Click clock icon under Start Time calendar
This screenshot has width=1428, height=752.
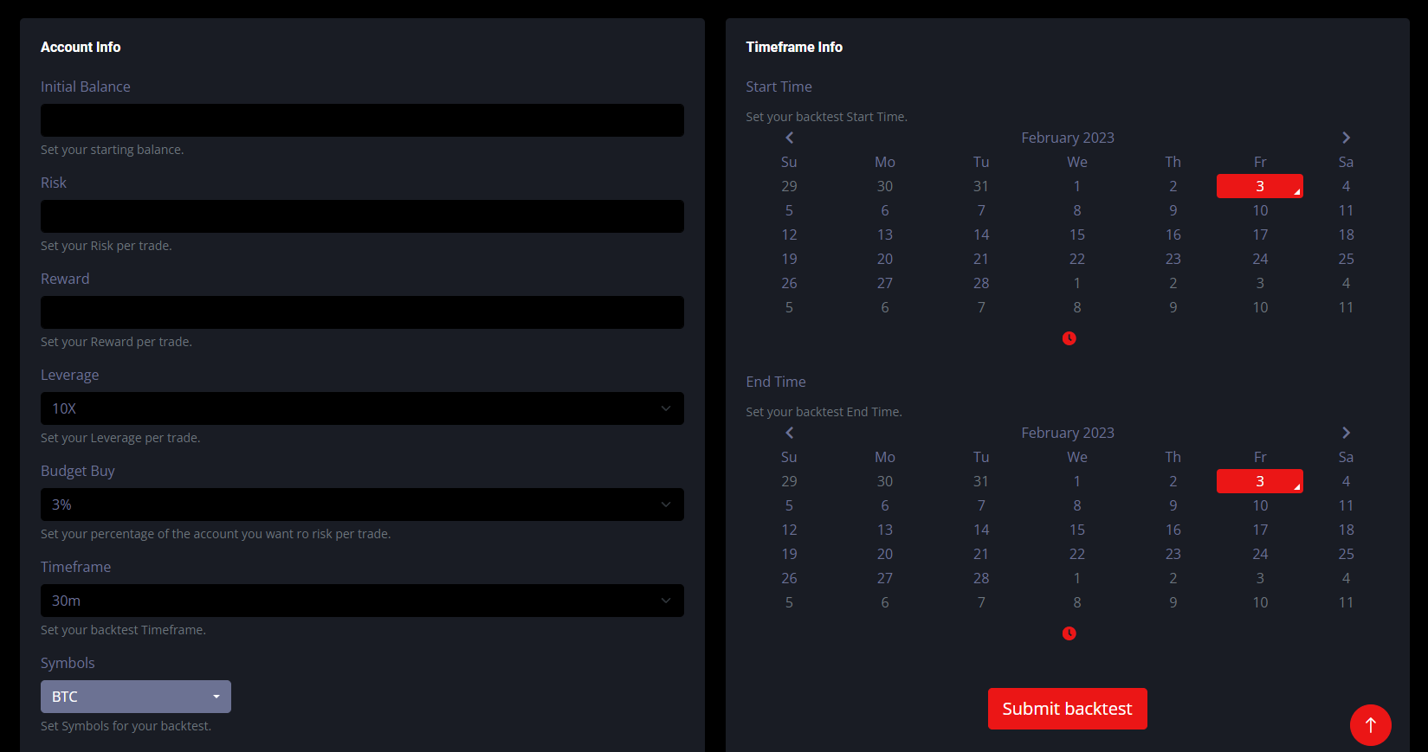point(1069,338)
